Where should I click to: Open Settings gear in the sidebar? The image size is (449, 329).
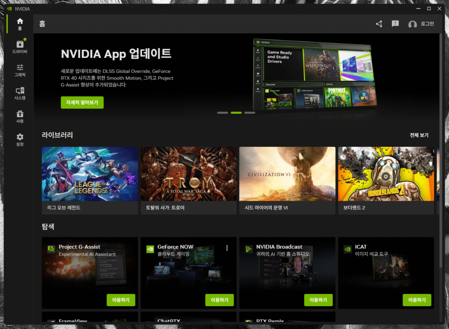[x=20, y=140]
